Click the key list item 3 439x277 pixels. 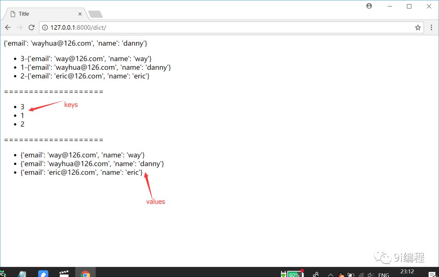[22, 107]
